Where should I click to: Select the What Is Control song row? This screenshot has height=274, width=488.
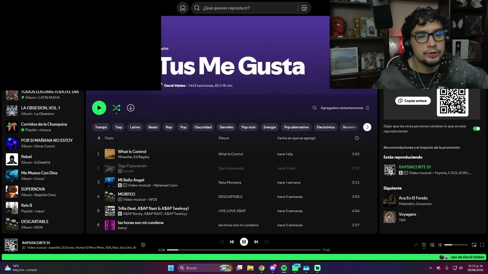pyautogui.click(x=232, y=154)
